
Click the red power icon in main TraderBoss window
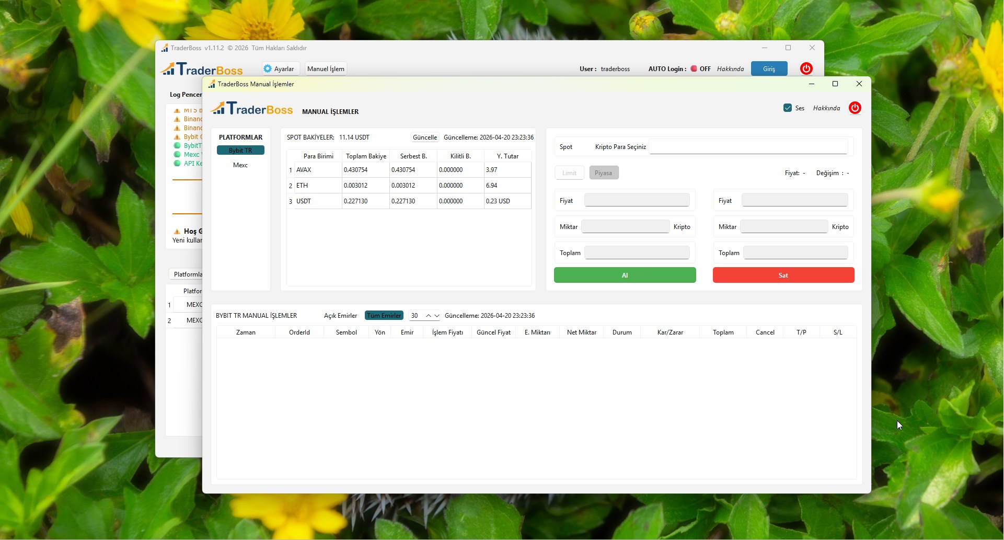tap(806, 68)
